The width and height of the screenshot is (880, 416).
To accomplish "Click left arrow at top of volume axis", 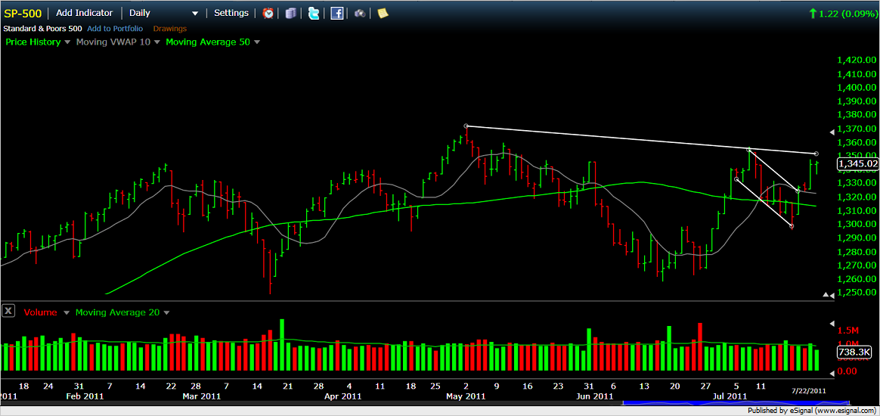I will click(832, 324).
